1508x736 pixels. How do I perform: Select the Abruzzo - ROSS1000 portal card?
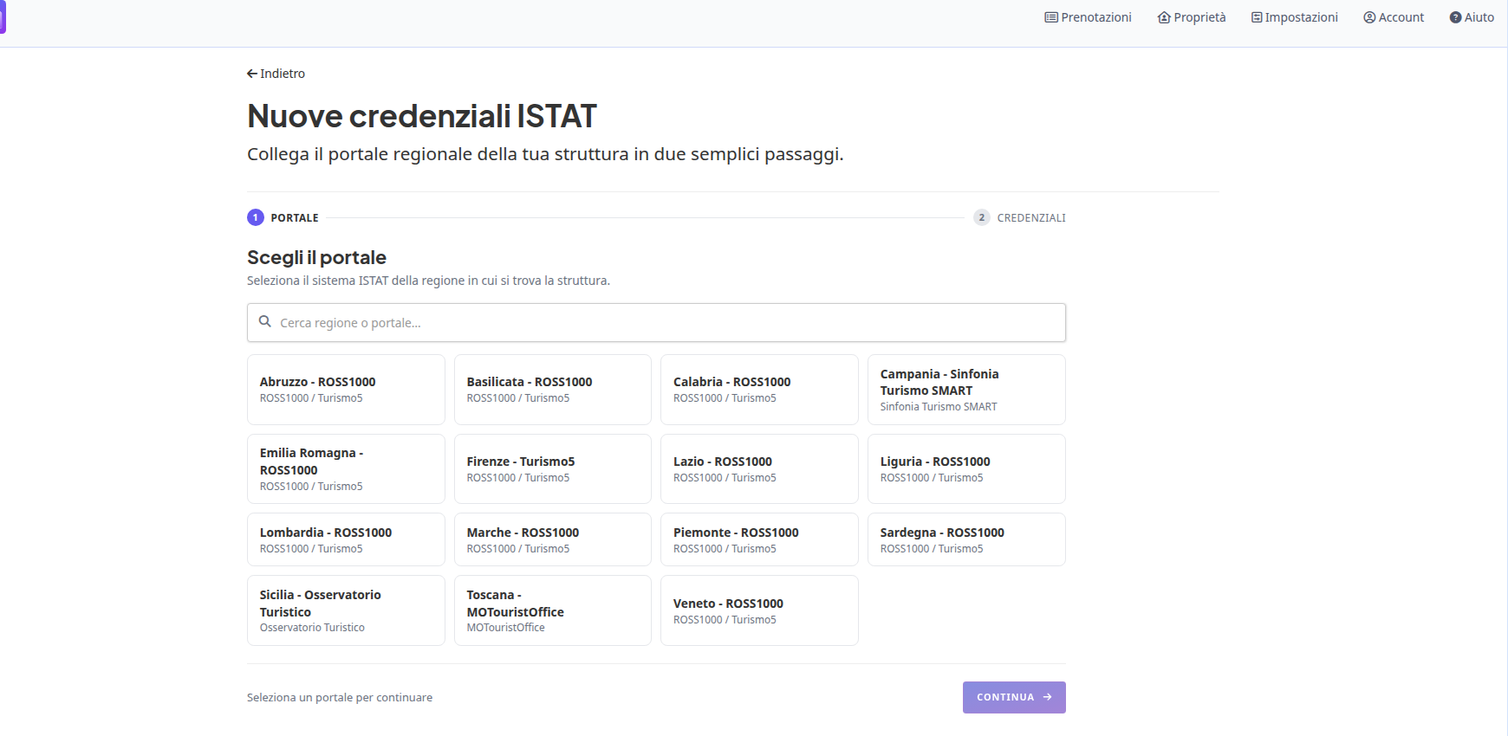[346, 390]
